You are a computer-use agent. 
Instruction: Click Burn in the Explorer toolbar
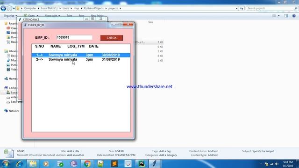click(81, 15)
